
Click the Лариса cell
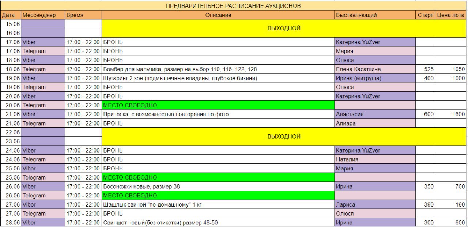point(375,204)
